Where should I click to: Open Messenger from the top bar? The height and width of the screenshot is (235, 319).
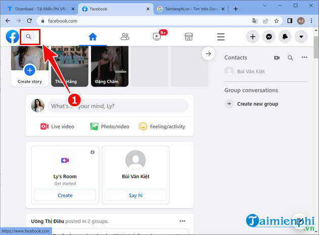pyautogui.click(x=269, y=37)
